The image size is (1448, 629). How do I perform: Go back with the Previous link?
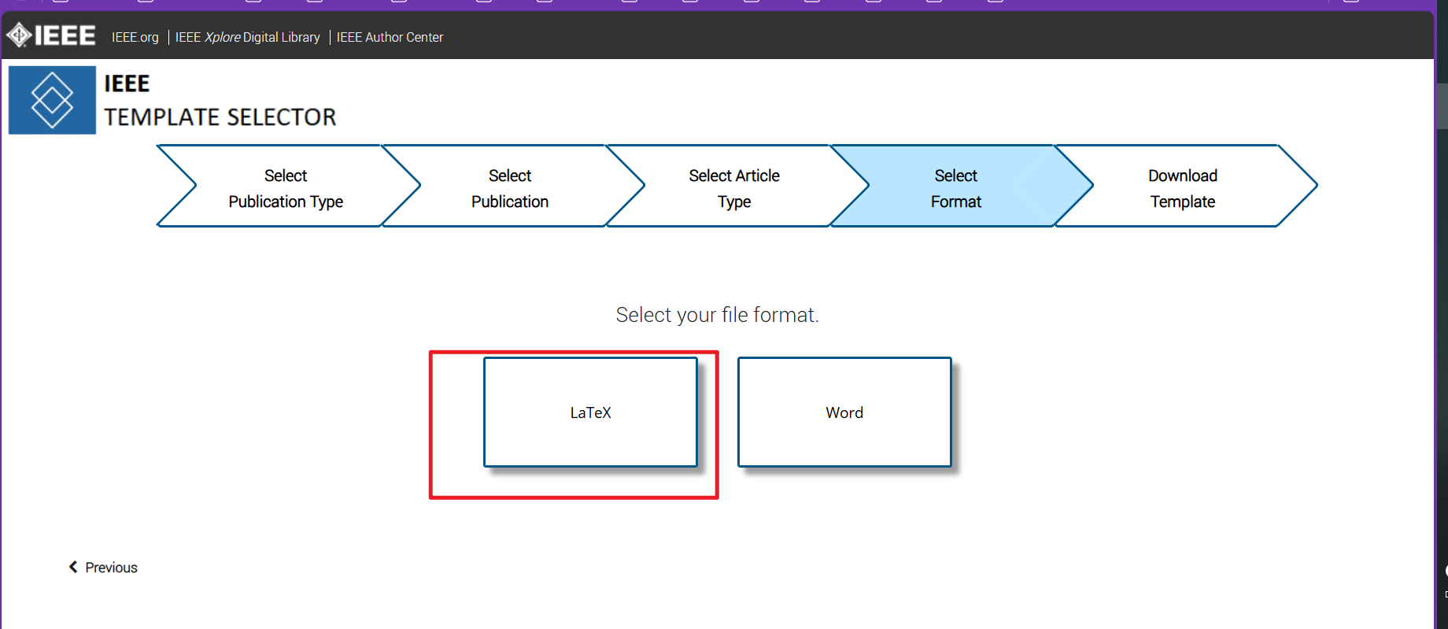[x=103, y=568]
